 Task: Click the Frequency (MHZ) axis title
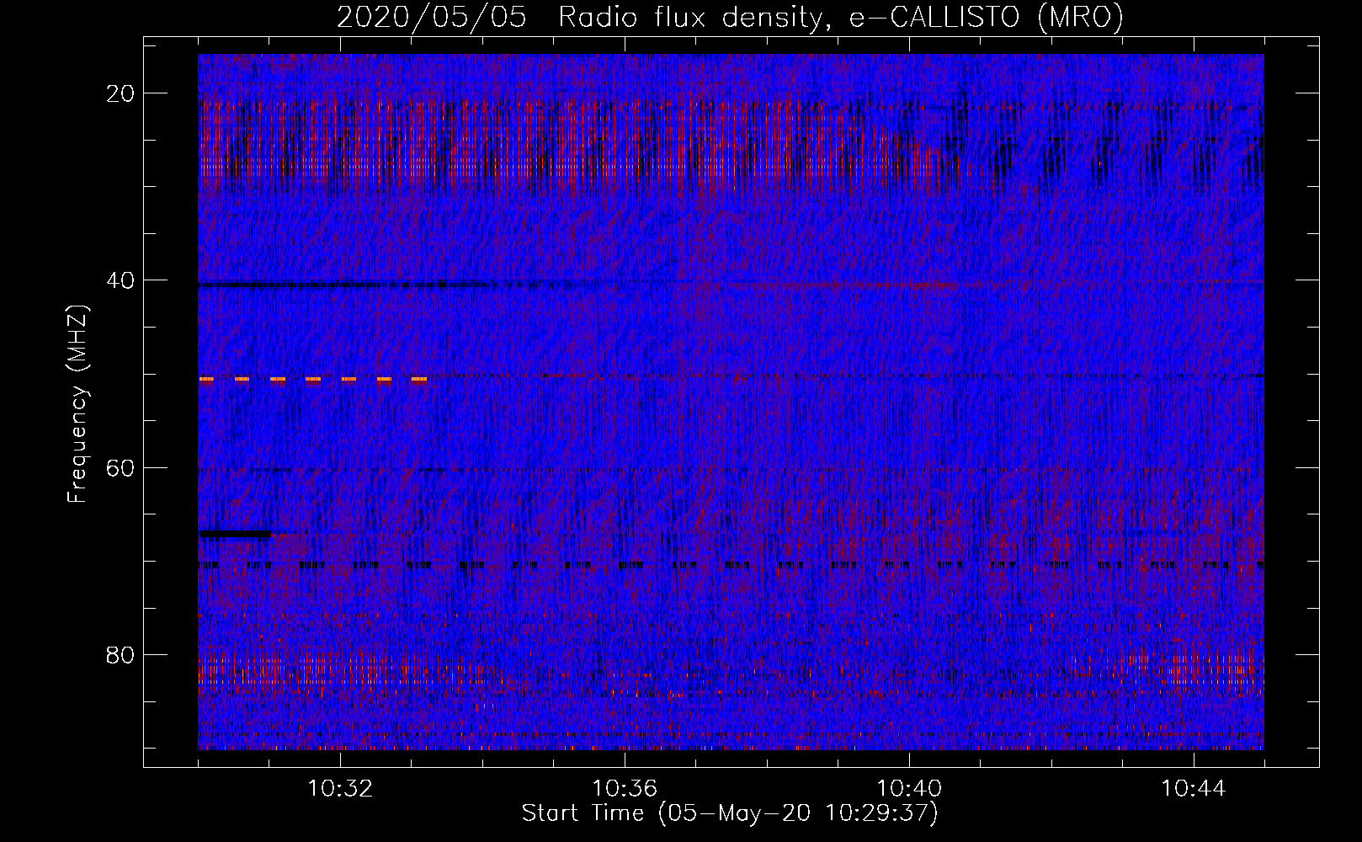point(77,404)
